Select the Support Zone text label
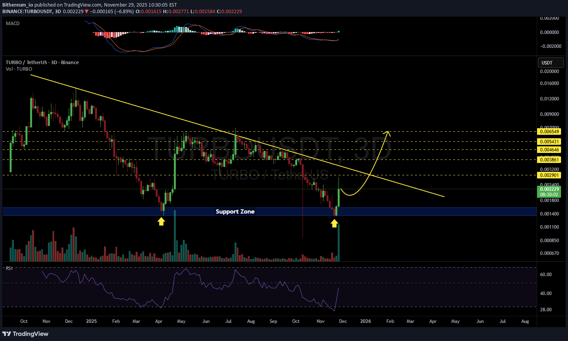This screenshot has height=341, width=568. pyautogui.click(x=235, y=212)
